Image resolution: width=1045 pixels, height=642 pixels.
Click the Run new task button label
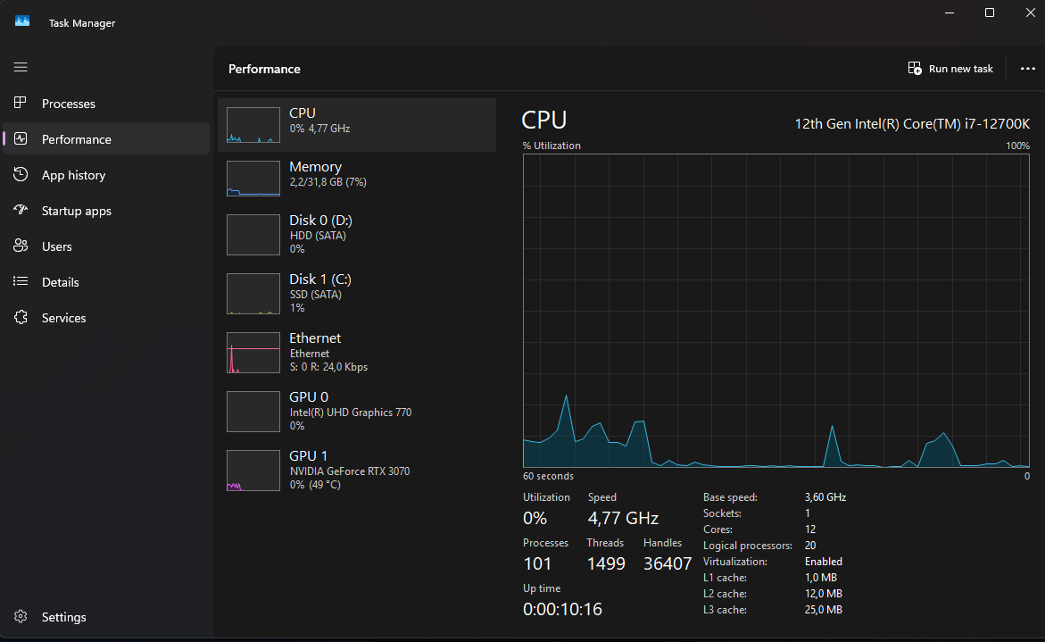(960, 69)
